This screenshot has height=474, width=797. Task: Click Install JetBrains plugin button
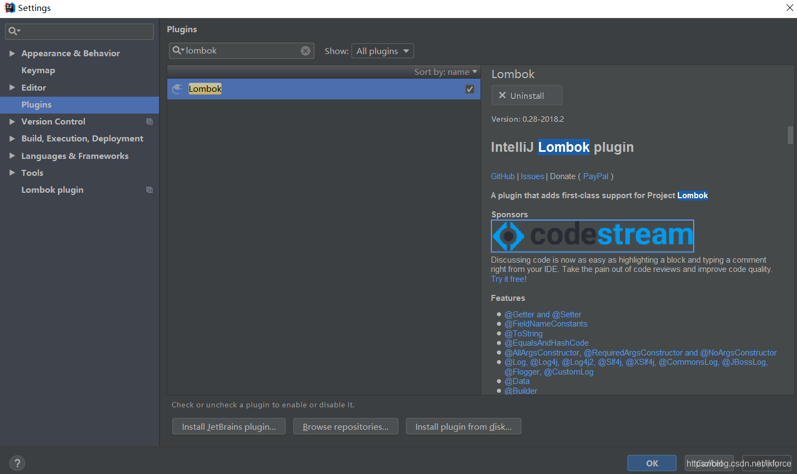(229, 426)
